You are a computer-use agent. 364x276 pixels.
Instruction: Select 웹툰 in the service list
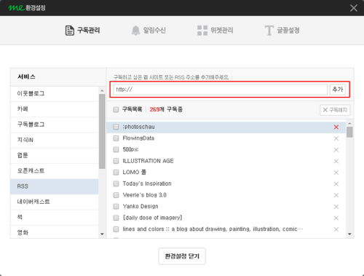55,156
